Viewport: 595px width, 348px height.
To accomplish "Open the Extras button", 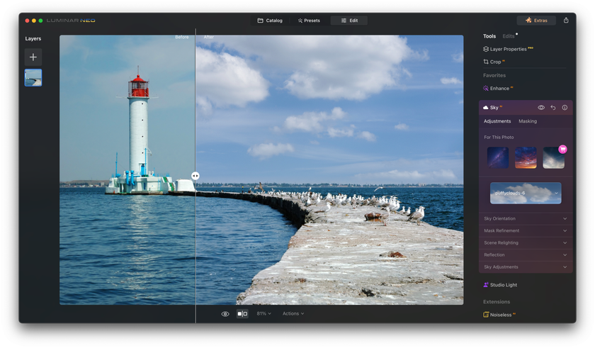I will [x=536, y=21].
